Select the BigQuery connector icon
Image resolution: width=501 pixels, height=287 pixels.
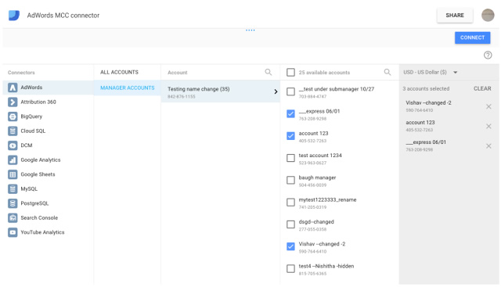(13, 117)
